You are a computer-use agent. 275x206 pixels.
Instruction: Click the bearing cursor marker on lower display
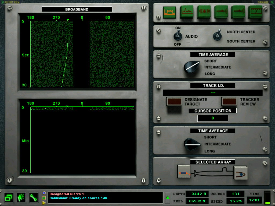(x=67, y=106)
